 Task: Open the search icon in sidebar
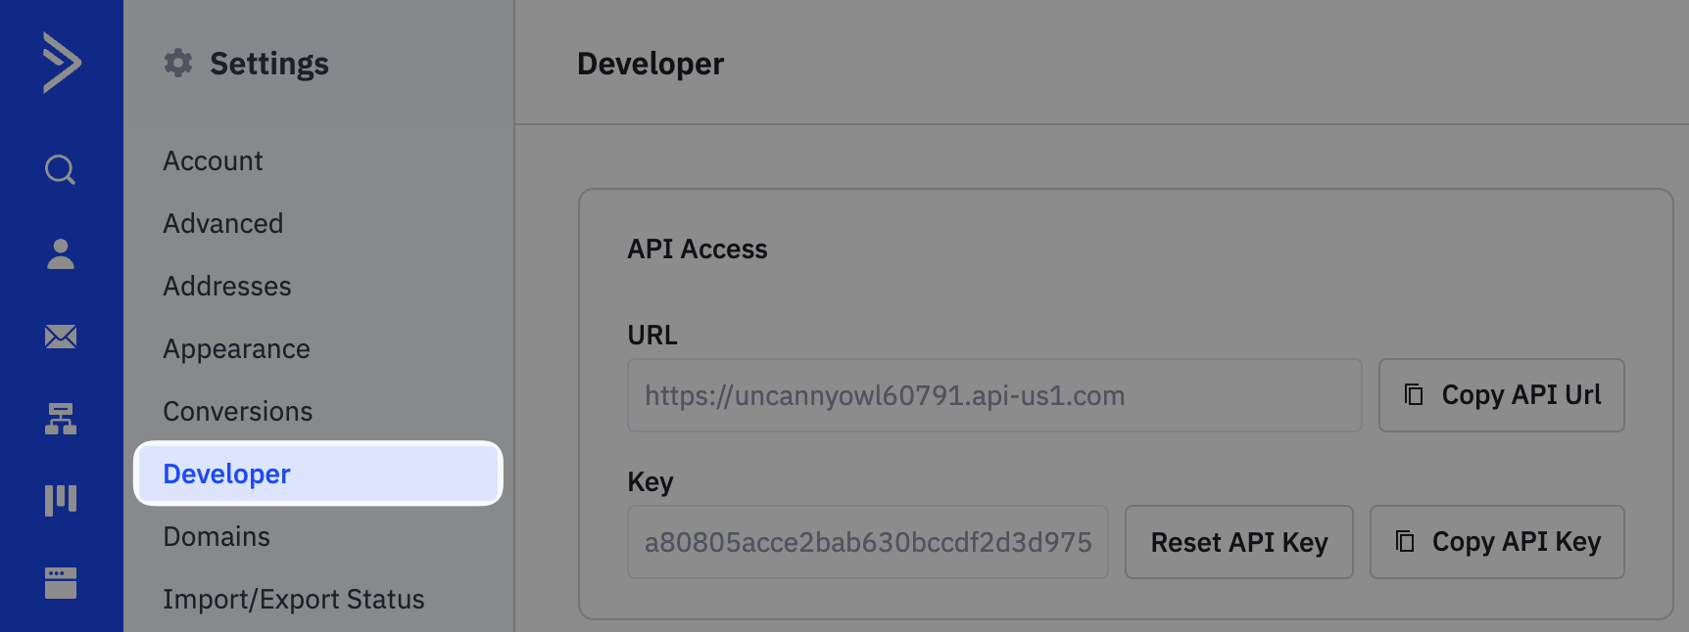tap(61, 170)
